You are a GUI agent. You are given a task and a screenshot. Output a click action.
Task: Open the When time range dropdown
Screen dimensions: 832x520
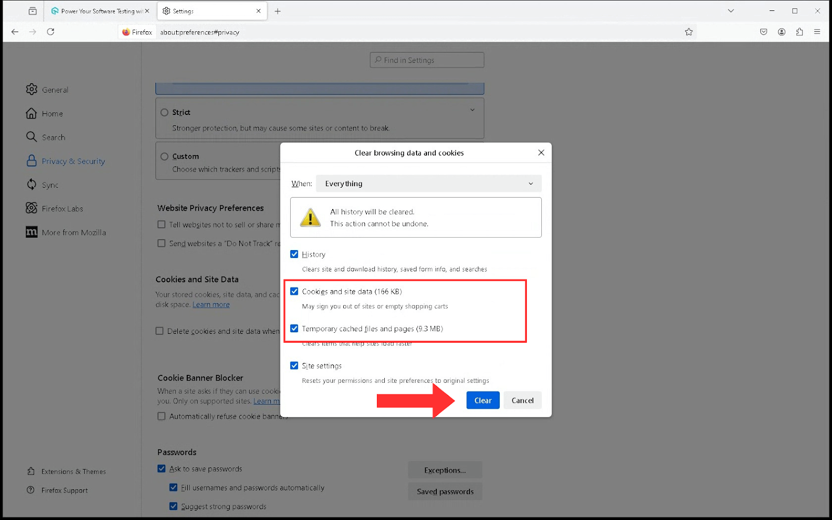429,184
